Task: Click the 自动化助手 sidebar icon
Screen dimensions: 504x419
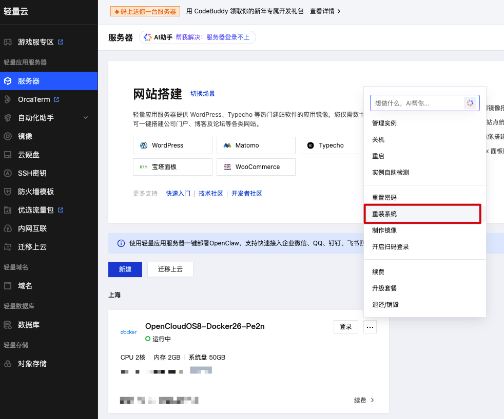Action: tap(8, 118)
